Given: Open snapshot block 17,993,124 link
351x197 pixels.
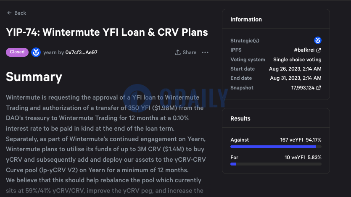Looking at the screenshot, I should (x=303, y=88).
